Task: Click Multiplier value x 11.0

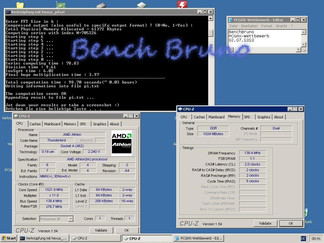Action: pyautogui.click(x=54, y=195)
